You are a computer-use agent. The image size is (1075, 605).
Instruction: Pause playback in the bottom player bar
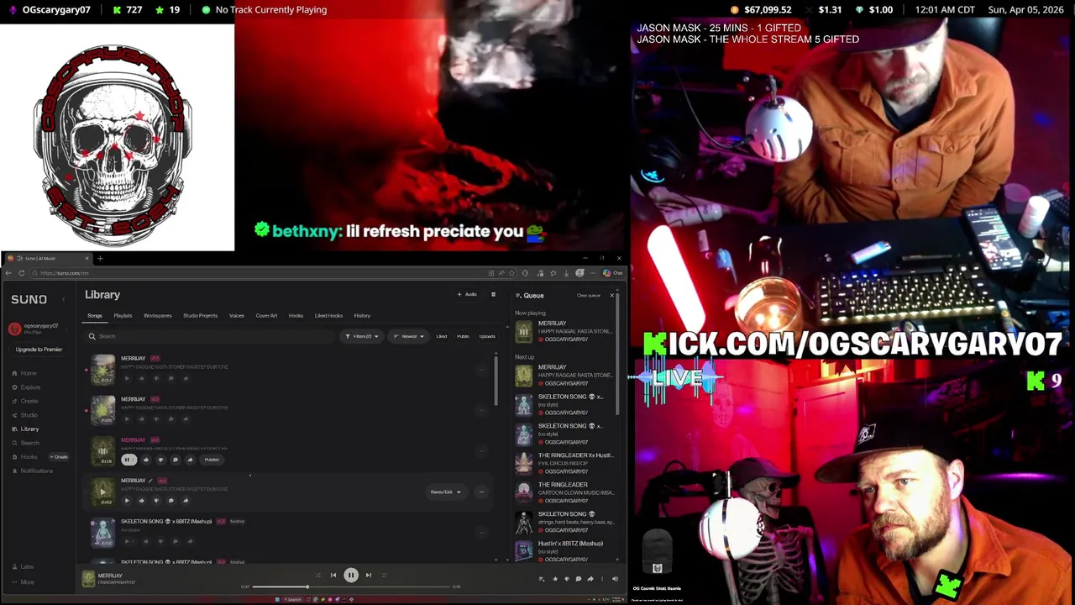[x=351, y=576]
